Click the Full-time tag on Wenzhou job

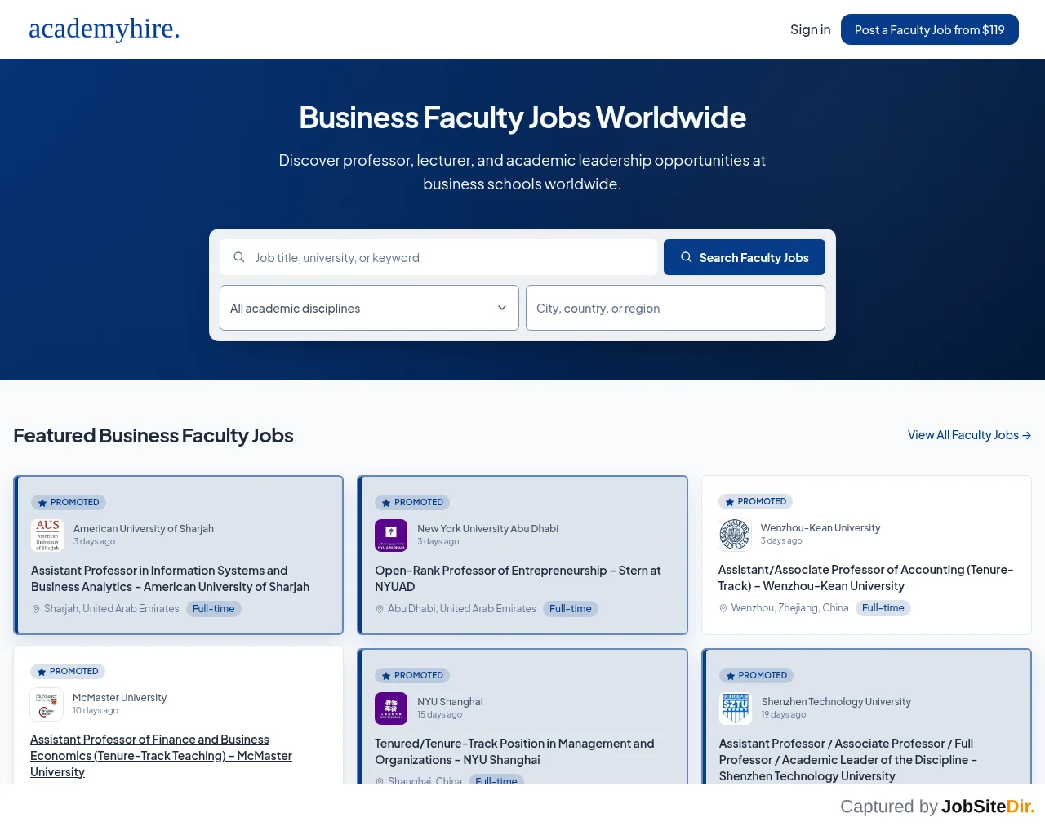pyautogui.click(x=883, y=608)
